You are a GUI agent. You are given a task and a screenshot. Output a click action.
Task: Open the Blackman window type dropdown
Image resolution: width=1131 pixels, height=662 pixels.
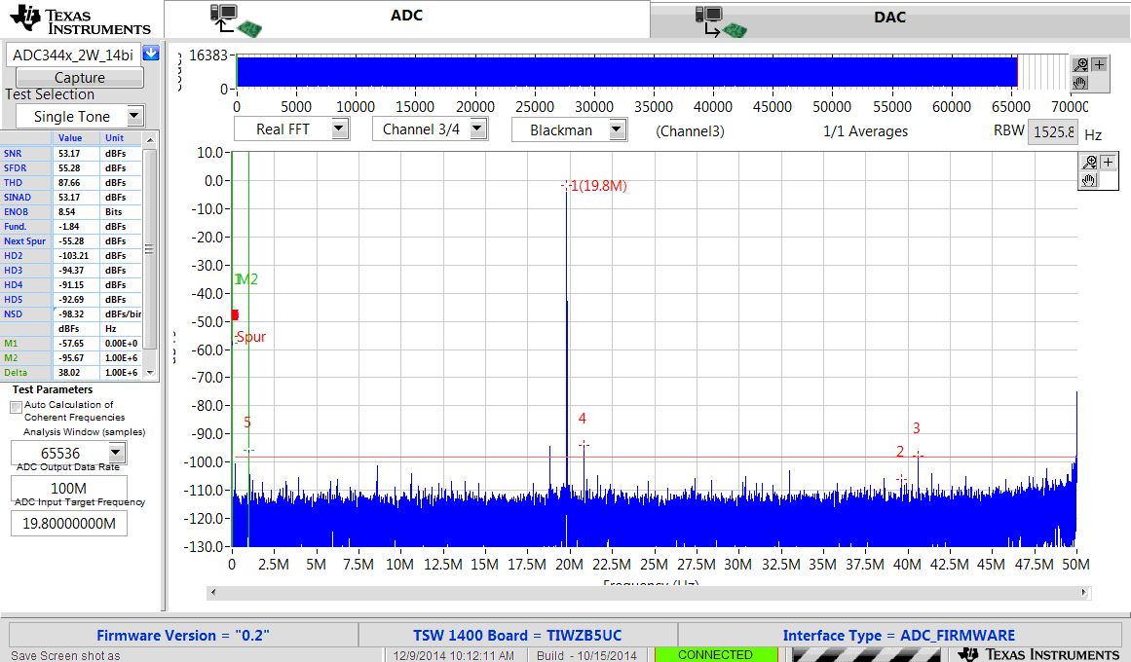tap(617, 129)
